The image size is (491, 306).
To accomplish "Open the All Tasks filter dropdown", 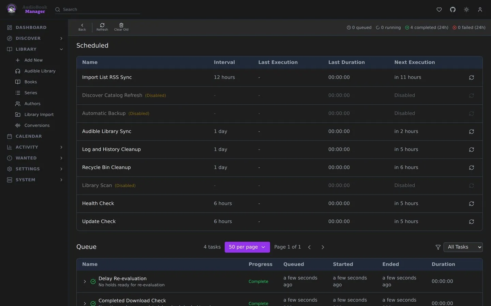I will 463,247.
